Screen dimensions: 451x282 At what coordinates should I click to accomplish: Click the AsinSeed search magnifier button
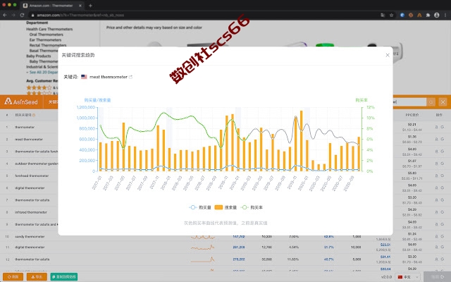[x=431, y=102]
